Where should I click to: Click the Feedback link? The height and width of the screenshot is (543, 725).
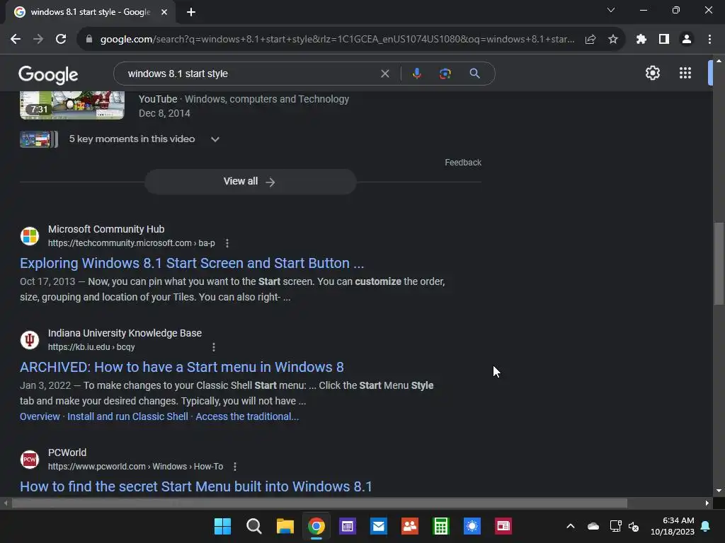point(463,163)
